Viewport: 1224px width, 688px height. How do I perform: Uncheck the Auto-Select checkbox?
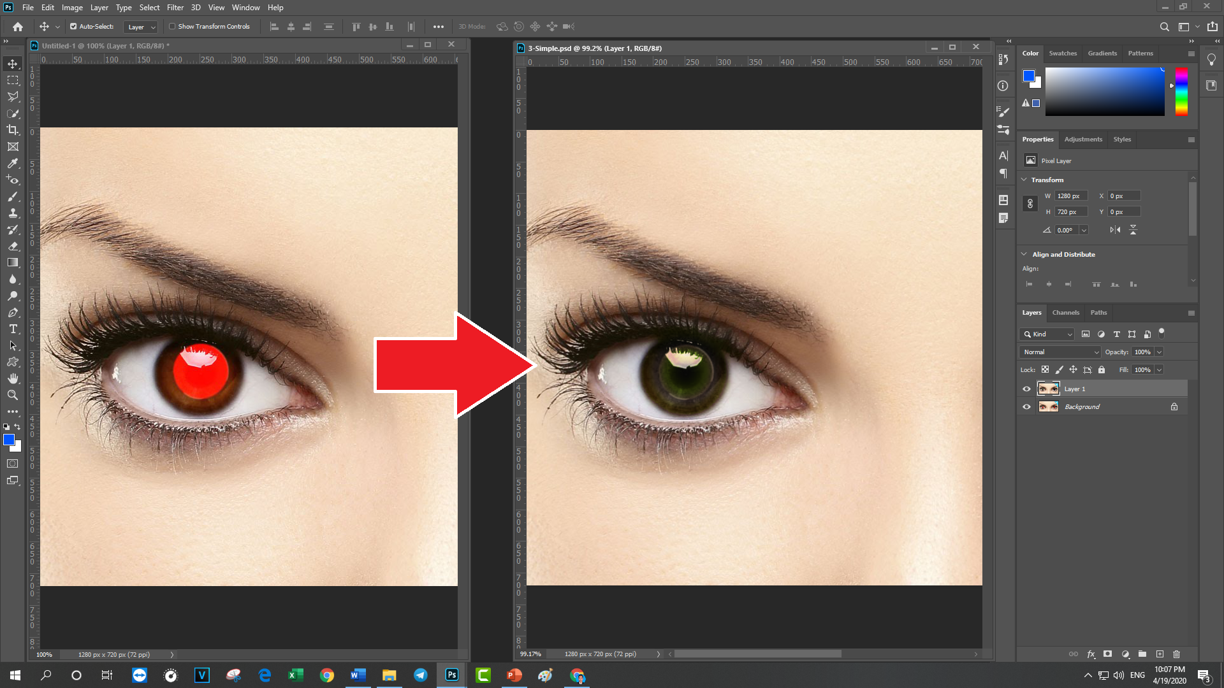coord(73,27)
